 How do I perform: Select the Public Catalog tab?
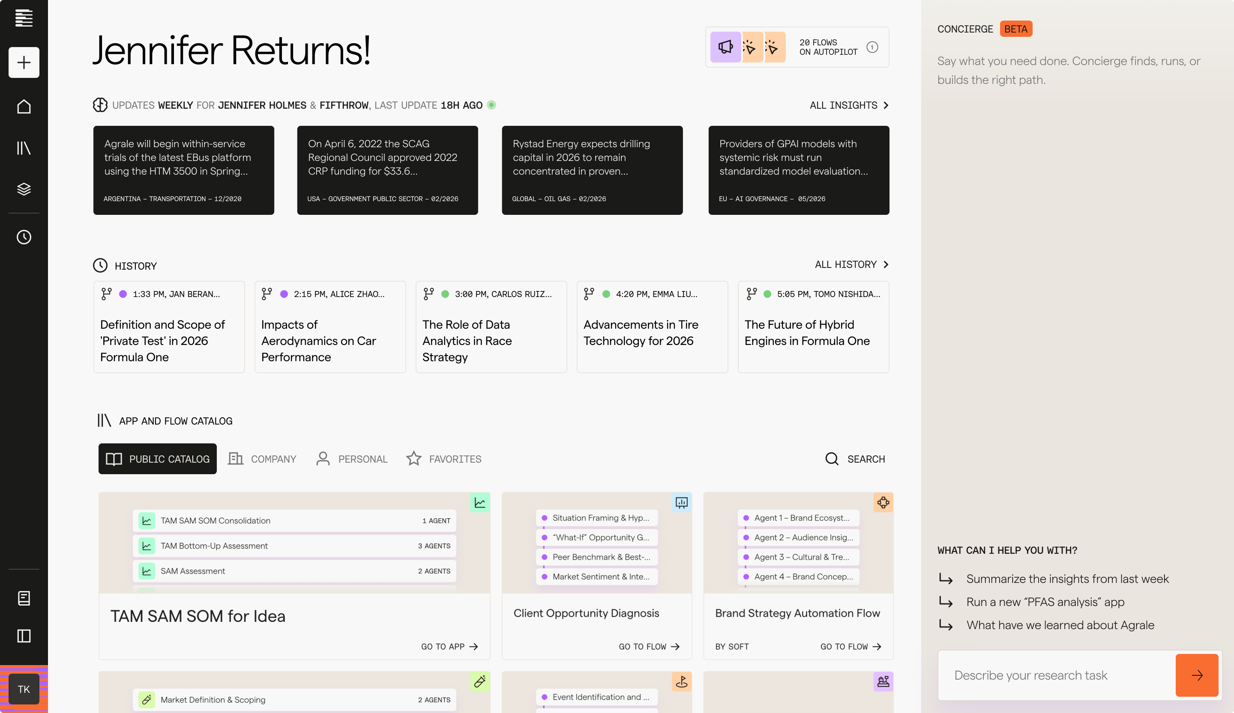157,459
